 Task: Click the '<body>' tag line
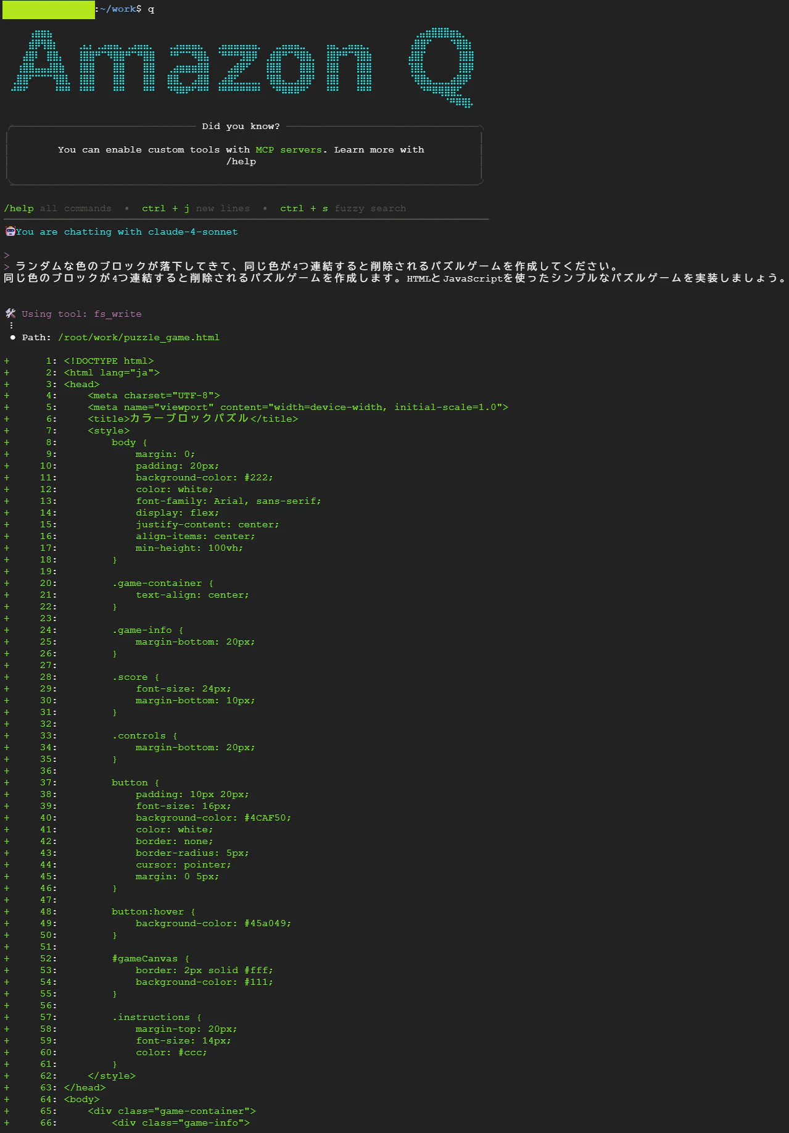81,1099
